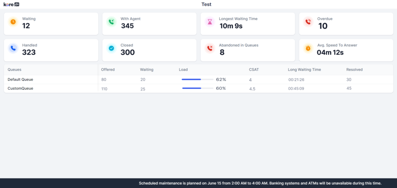Click the Offered column header
The width and height of the screenshot is (397, 188).
coord(108,70)
